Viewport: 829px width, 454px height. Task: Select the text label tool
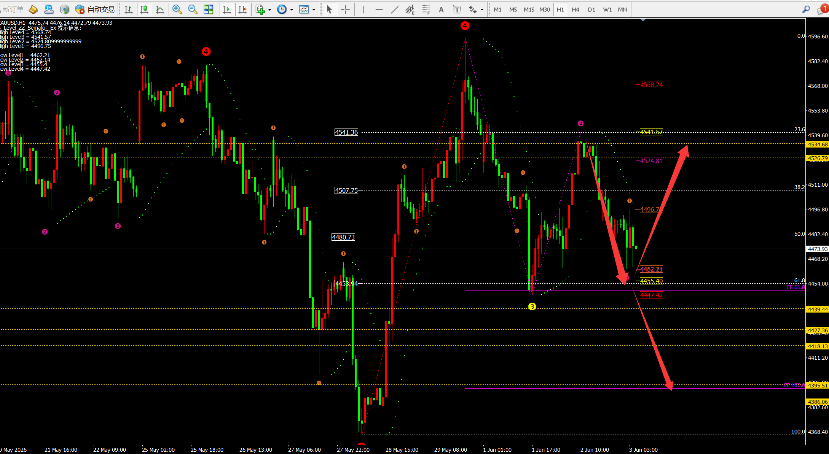[x=457, y=10]
